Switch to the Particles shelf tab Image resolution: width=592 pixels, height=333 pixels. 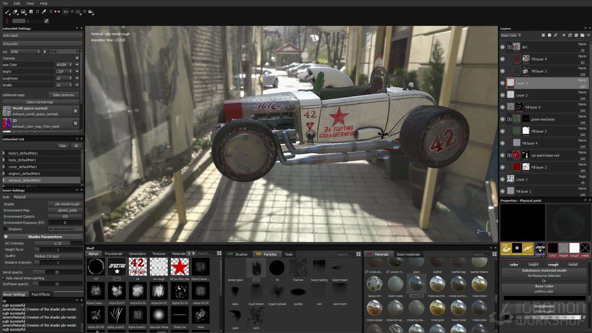pyautogui.click(x=270, y=254)
